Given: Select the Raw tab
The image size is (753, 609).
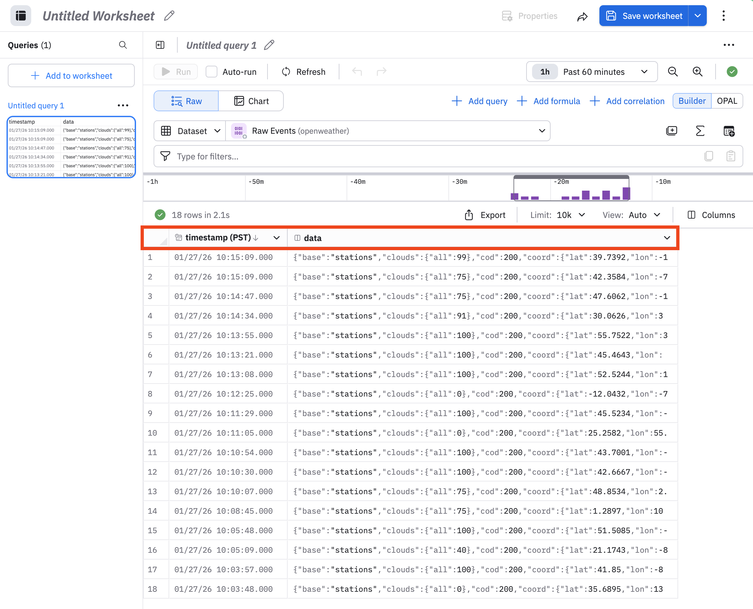Looking at the screenshot, I should tap(186, 101).
